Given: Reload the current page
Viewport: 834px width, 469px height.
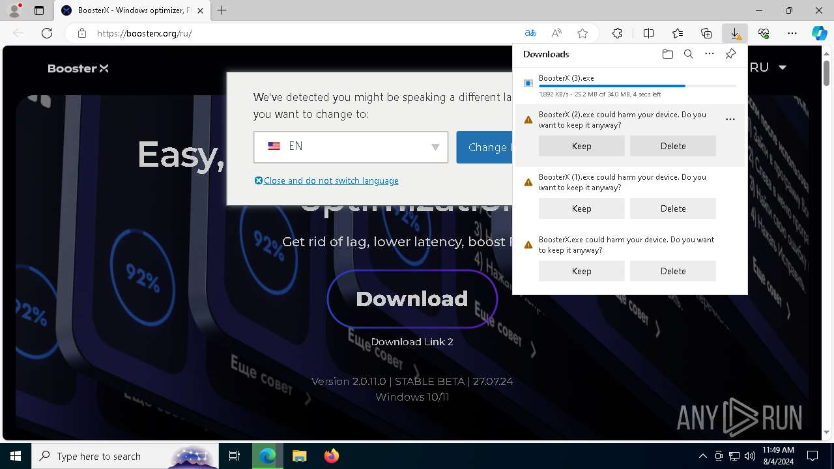Looking at the screenshot, I should click(47, 33).
